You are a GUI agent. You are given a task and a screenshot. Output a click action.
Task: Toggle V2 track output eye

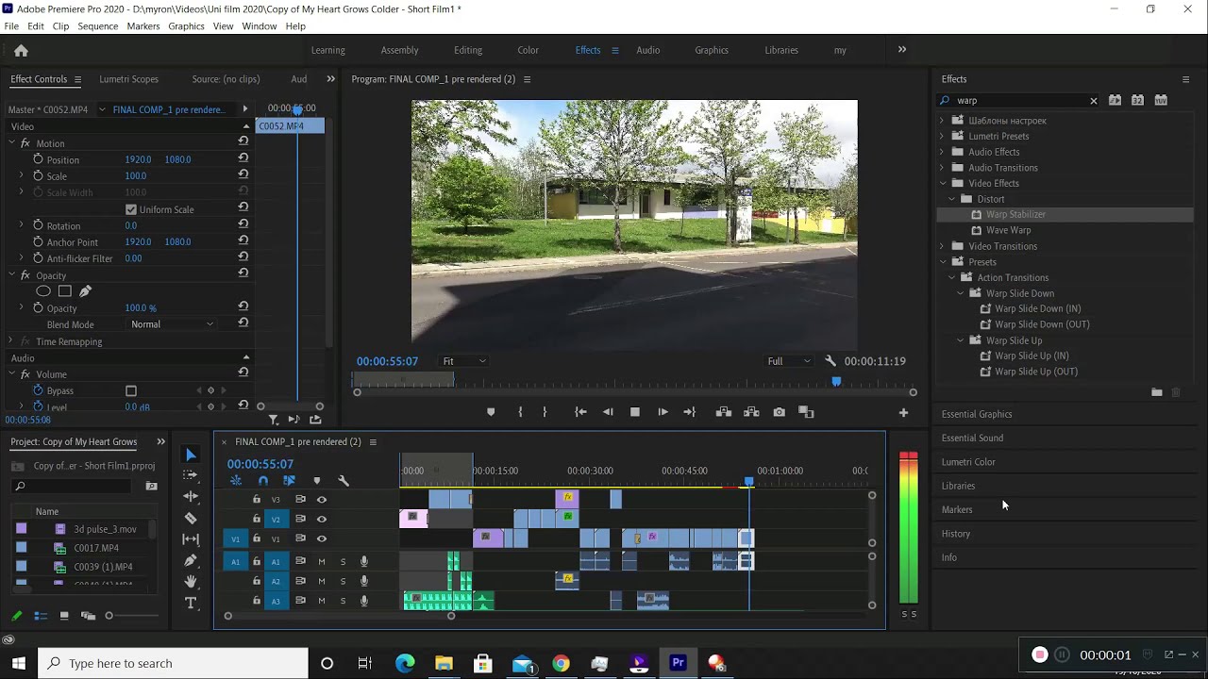coord(322,519)
